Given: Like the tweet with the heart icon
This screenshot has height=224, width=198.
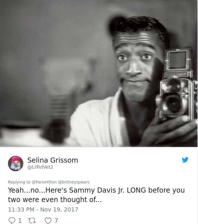Looking at the screenshot, I should tap(48, 220).
